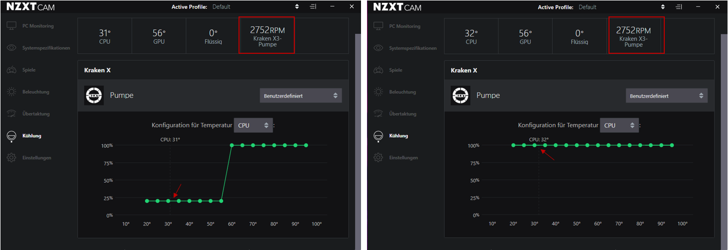The width and height of the screenshot is (728, 250).
Task: Select the CPU 31° temperature tile
Action: click(x=105, y=36)
